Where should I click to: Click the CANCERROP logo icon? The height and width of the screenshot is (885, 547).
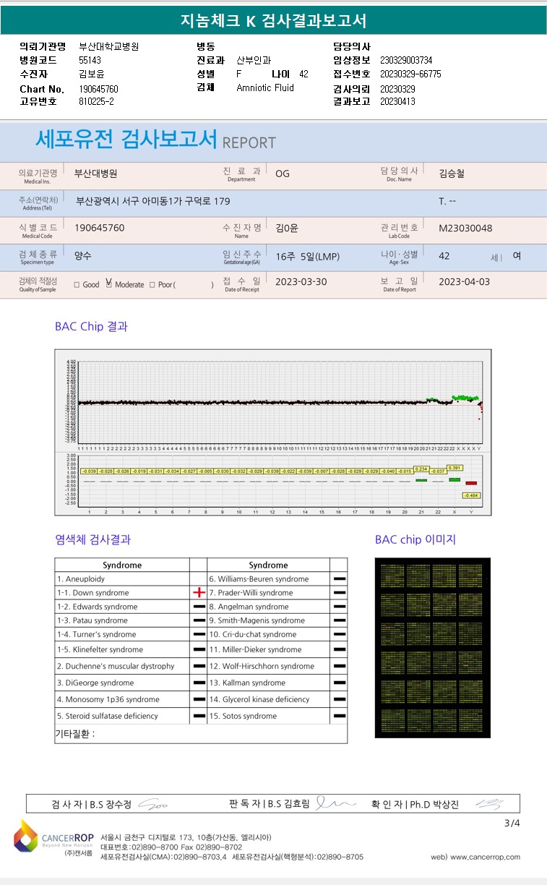coord(25,837)
